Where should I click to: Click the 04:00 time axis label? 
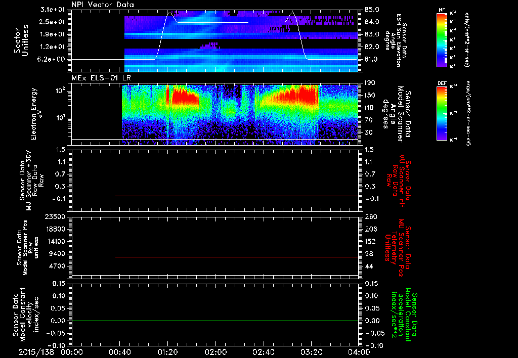[x=359, y=352]
